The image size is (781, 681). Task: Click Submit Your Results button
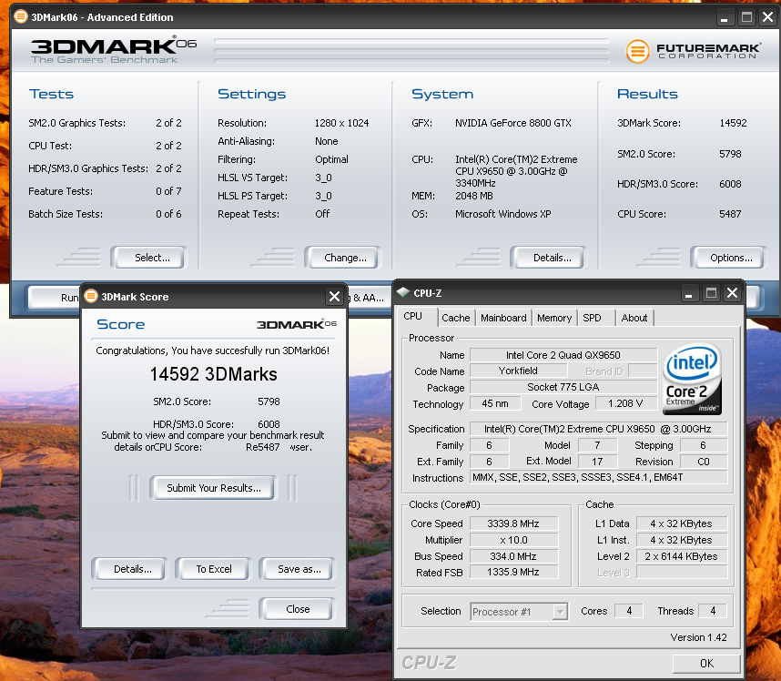coord(213,488)
